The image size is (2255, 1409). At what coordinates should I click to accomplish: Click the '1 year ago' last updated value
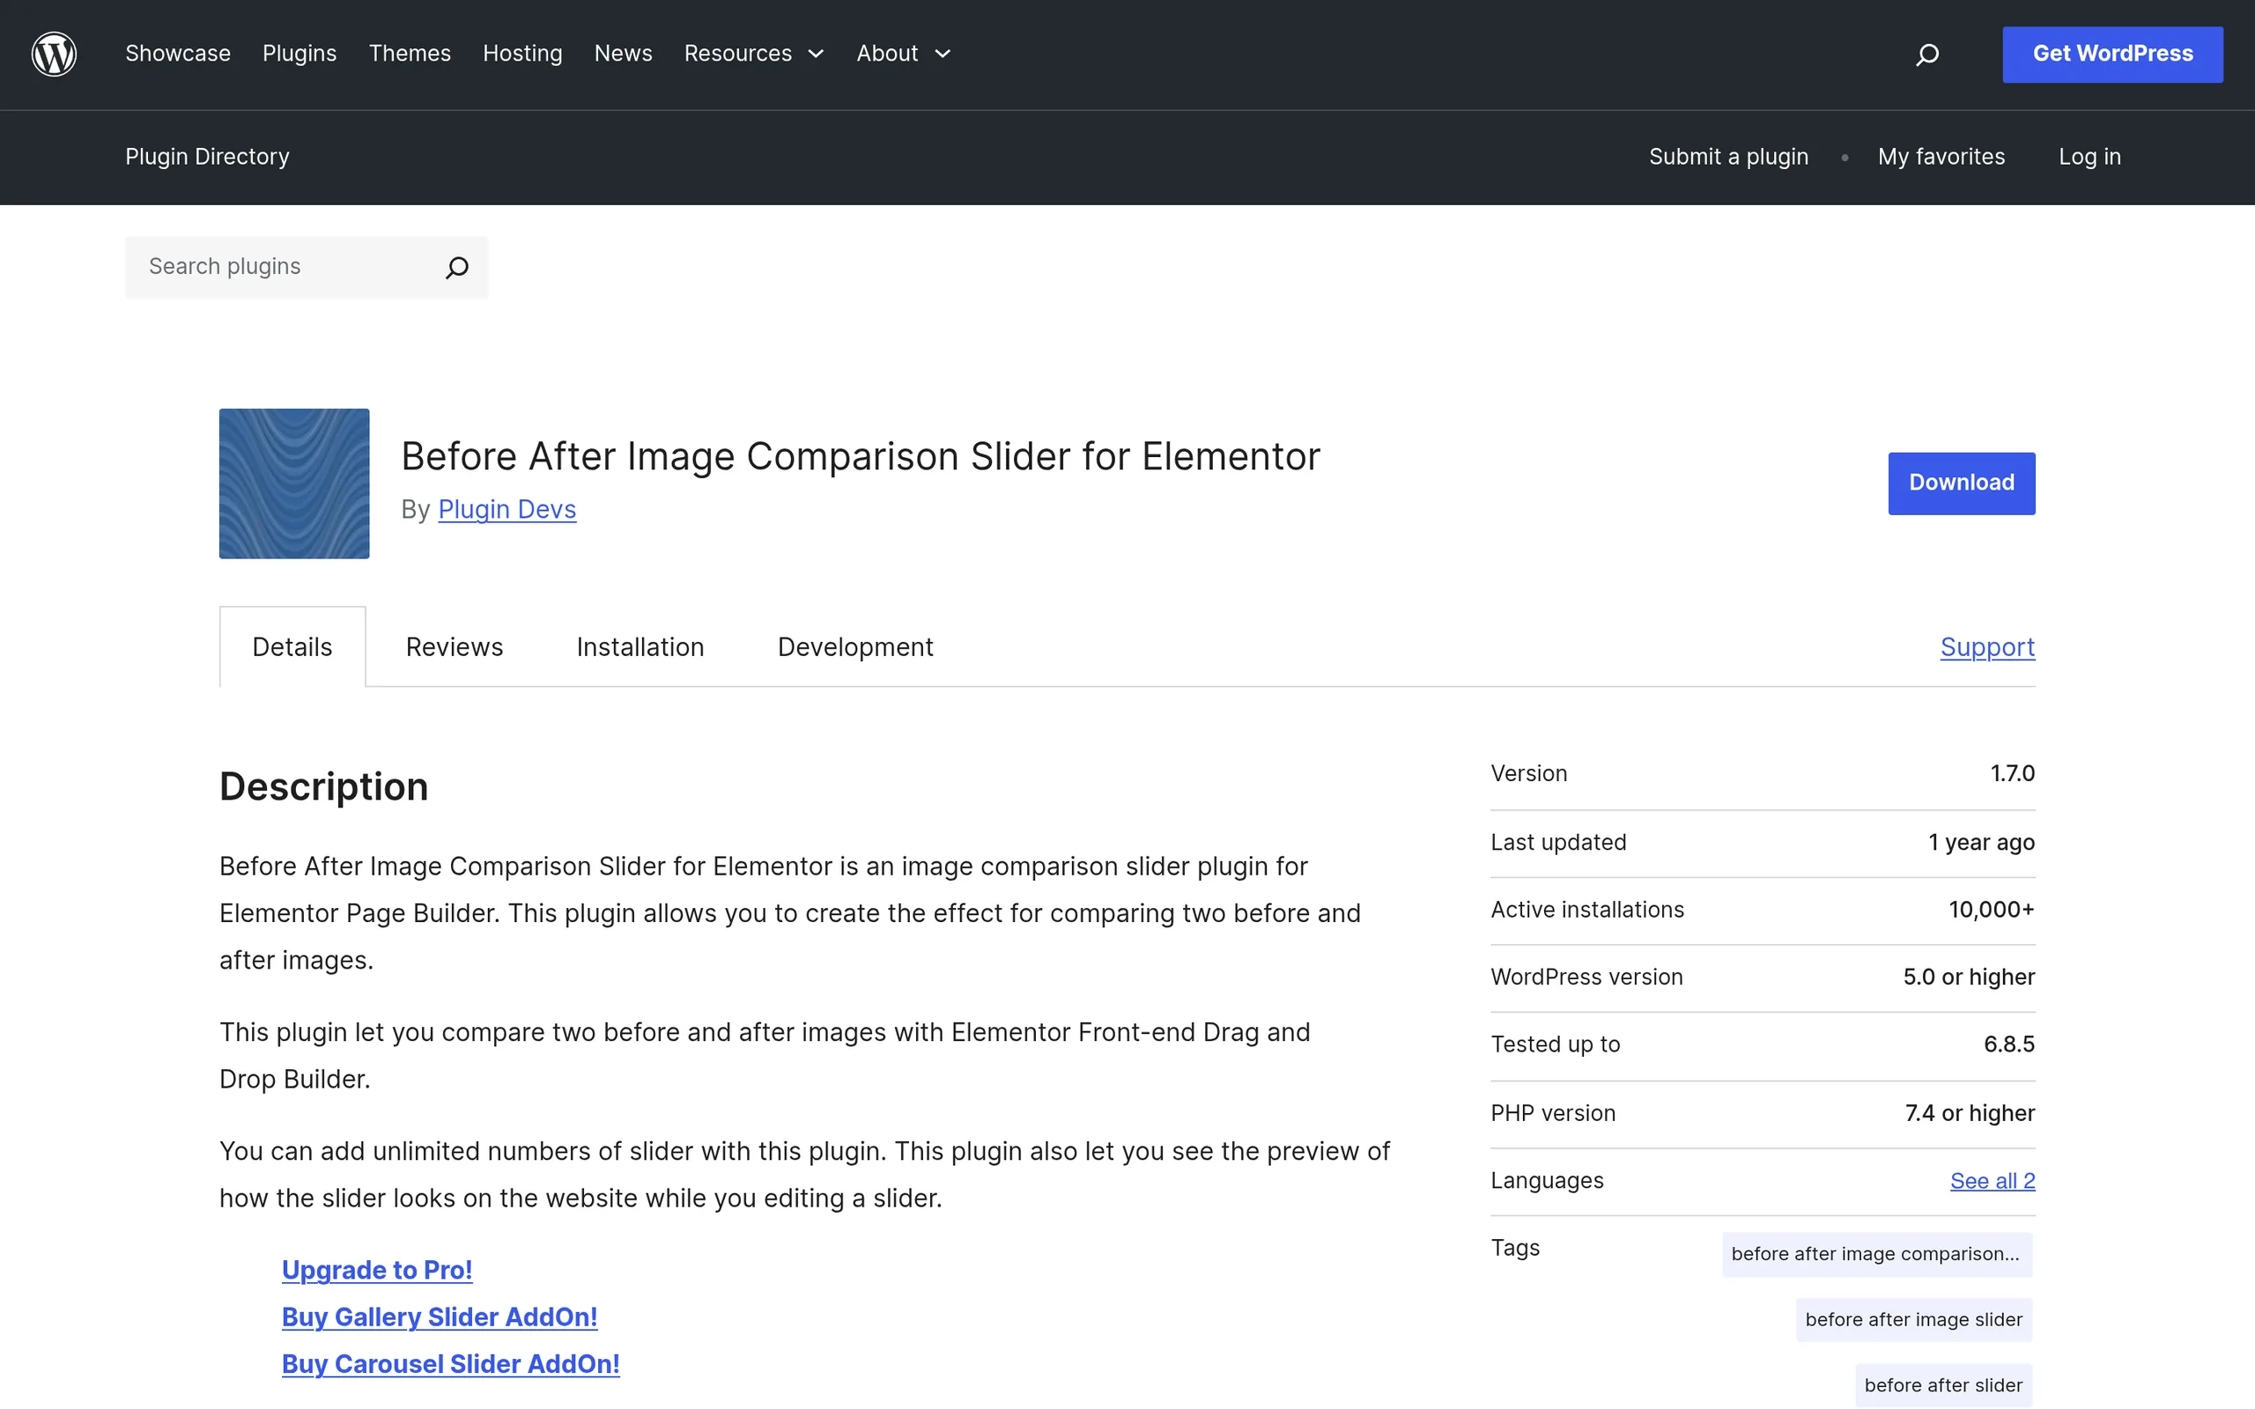point(1981,843)
